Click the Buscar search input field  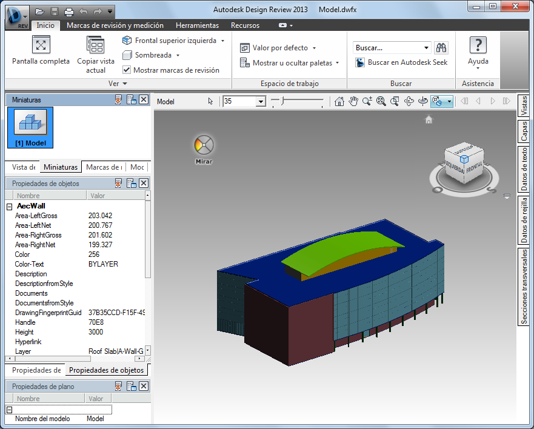[x=388, y=48]
